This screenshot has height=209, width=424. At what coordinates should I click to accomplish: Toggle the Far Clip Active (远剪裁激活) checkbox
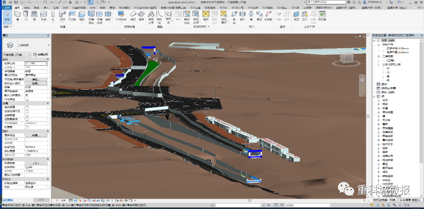coord(27,119)
